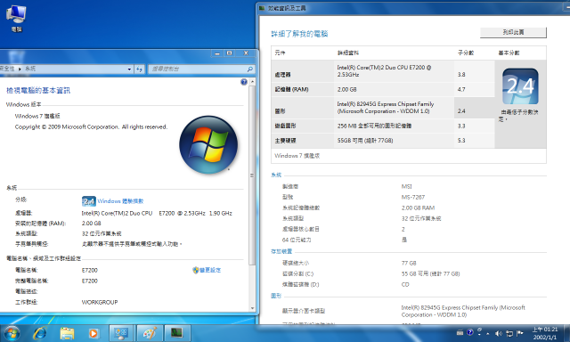Screen dimensions: 570x342
Task: Click WORKGROUP value in System window
Action: 100,302
